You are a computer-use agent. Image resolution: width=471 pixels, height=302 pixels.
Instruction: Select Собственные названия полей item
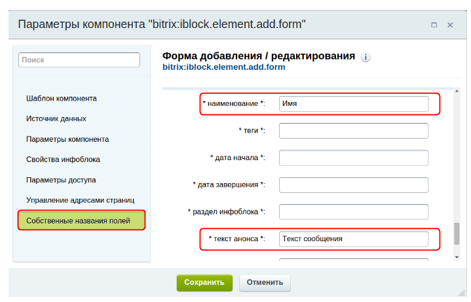(x=78, y=220)
